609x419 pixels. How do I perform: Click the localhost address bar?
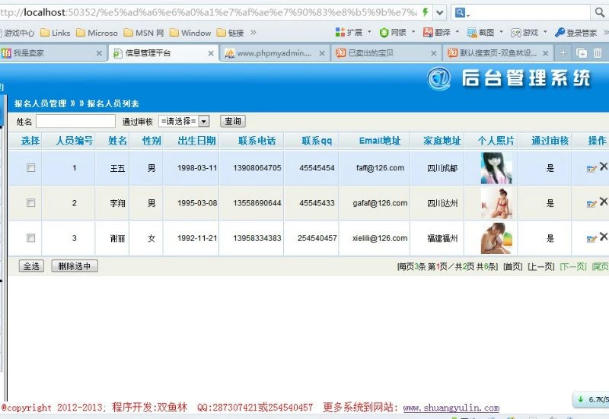click(x=210, y=12)
